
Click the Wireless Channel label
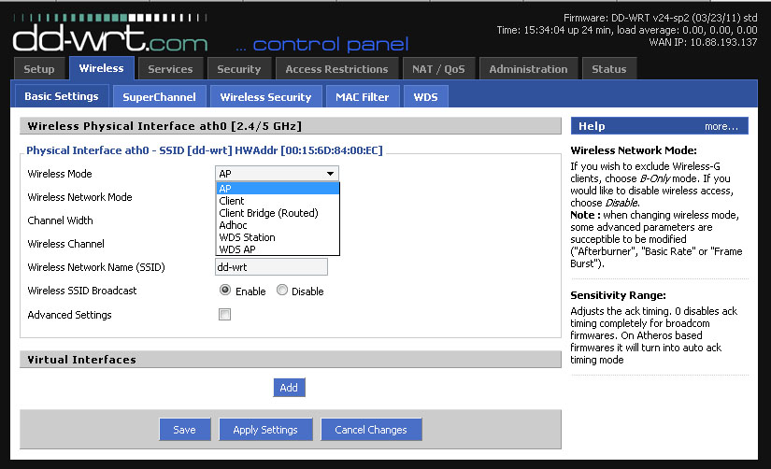point(66,244)
